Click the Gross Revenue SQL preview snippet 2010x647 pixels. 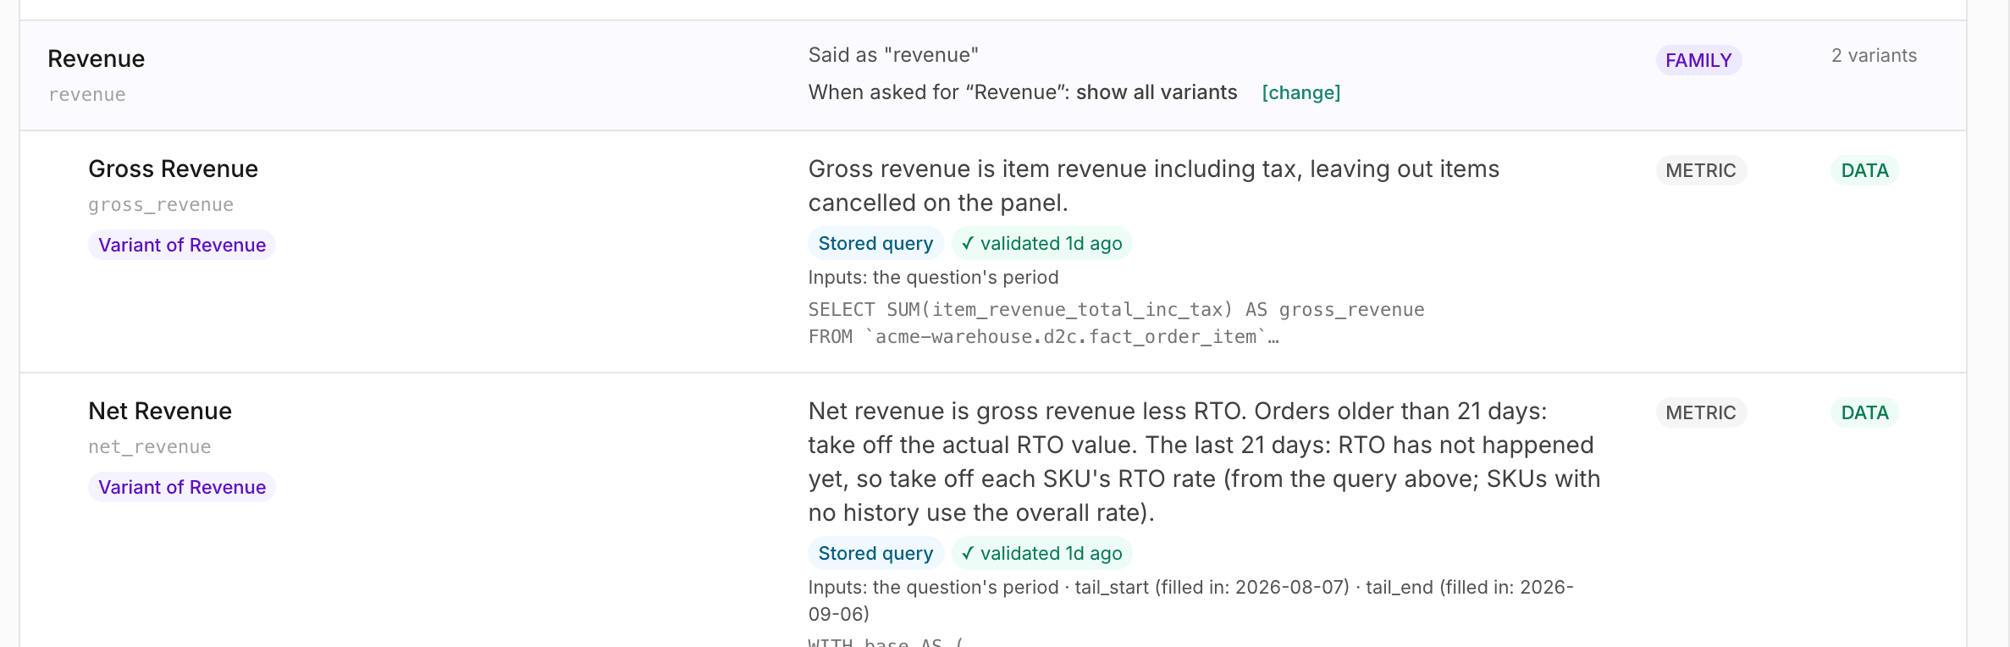coord(1116,323)
